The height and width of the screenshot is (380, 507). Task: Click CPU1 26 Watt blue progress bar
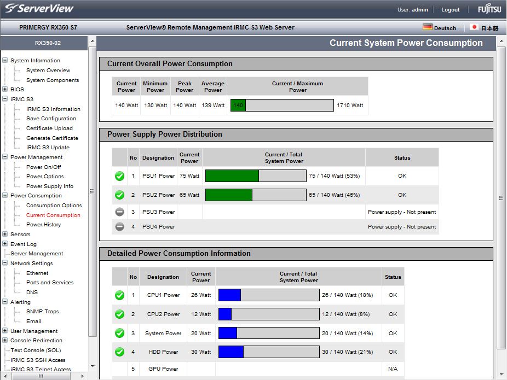(269, 295)
